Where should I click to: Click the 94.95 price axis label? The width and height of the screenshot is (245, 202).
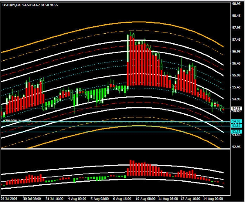coord(236,99)
